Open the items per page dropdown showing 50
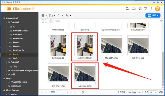Image resolution: width=165 pixels, height=96 pixels. [x=153, y=92]
